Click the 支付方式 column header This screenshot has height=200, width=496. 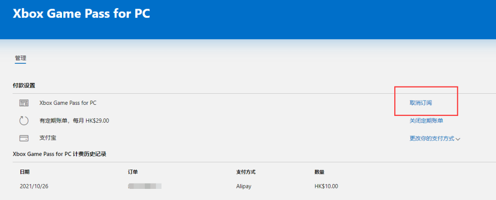click(x=246, y=172)
